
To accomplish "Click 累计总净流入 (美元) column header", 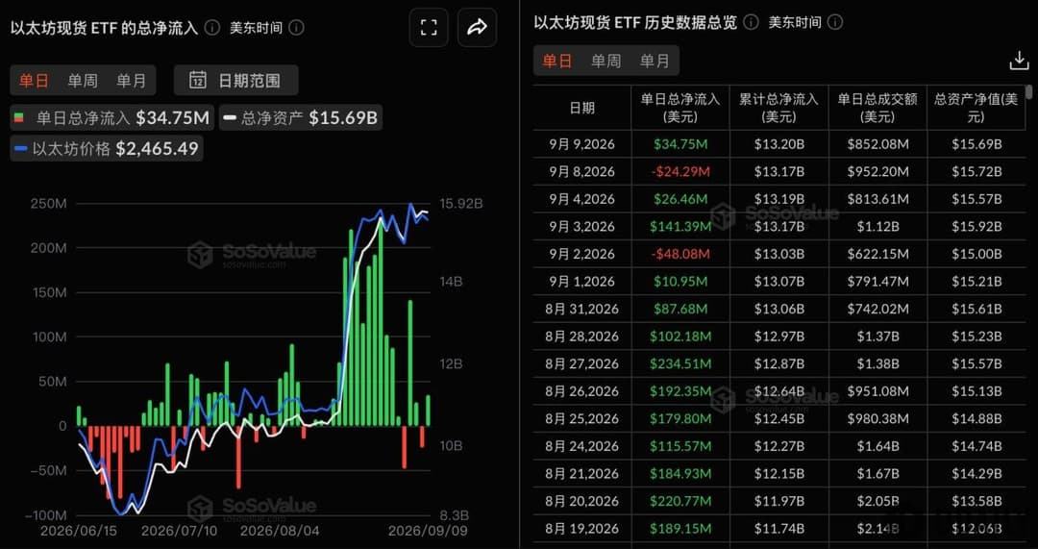I will pos(779,108).
